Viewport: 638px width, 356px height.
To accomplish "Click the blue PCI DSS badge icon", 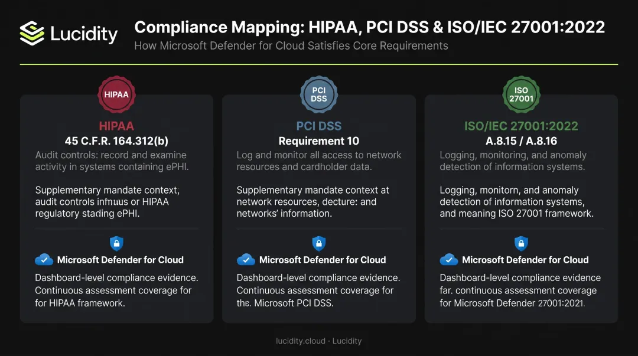I will 319,94.
